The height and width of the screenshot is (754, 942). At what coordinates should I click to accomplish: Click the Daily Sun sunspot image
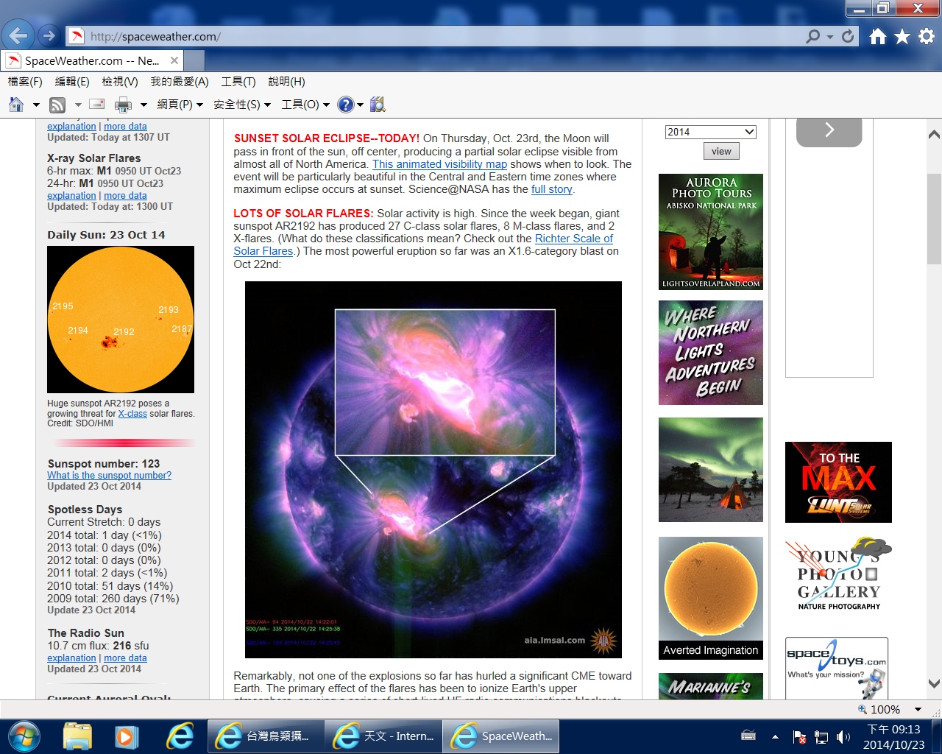pyautogui.click(x=121, y=320)
